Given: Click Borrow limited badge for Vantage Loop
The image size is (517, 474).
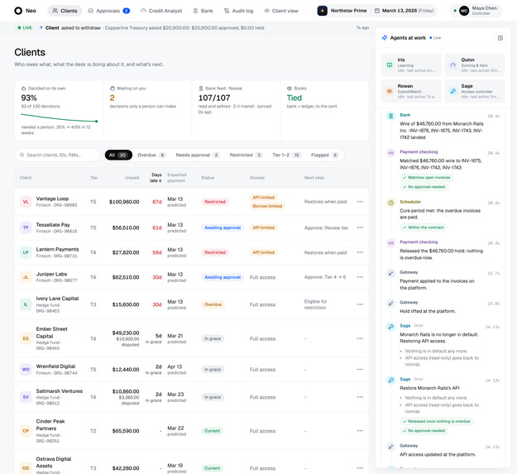Looking at the screenshot, I should 267,206.
